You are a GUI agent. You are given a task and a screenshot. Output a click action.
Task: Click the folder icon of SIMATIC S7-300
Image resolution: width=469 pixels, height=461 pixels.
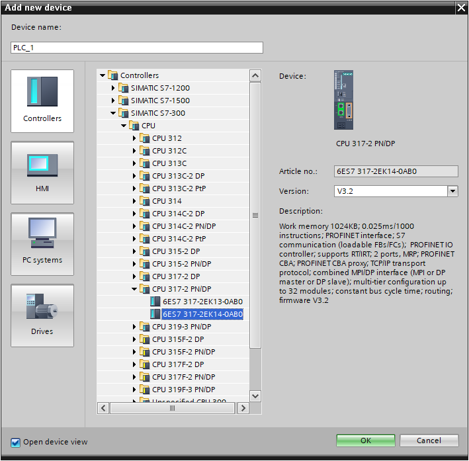[x=123, y=113]
